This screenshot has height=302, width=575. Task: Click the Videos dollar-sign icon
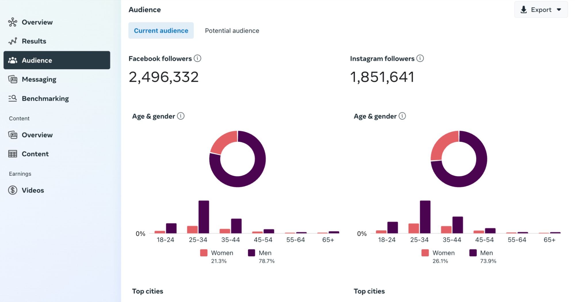tap(13, 190)
